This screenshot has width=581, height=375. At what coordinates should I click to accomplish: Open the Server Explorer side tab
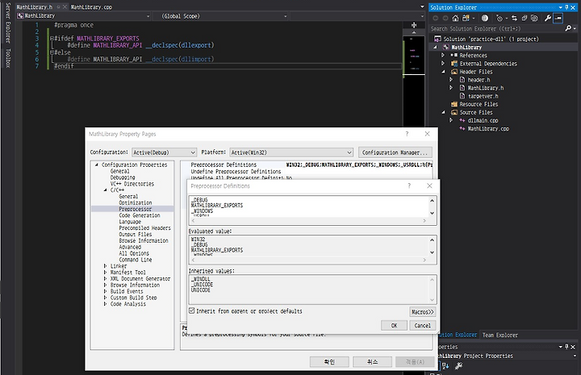[8, 23]
